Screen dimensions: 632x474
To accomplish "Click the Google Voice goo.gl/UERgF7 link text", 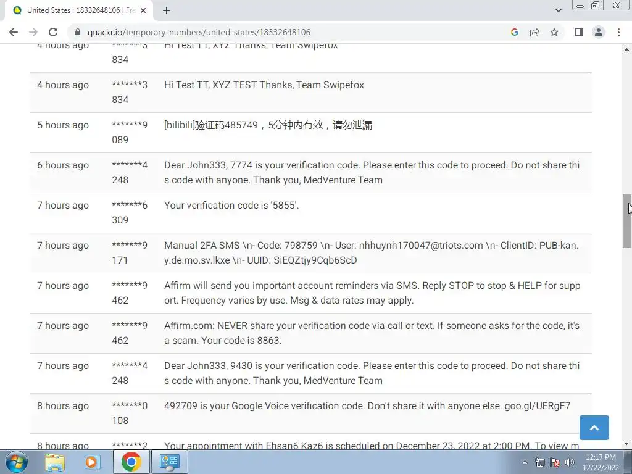I will (538, 406).
